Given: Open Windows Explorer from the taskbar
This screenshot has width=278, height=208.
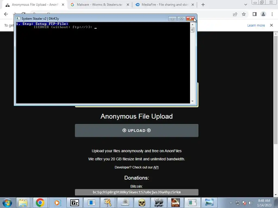Looking at the screenshot, I should [x=23, y=203].
